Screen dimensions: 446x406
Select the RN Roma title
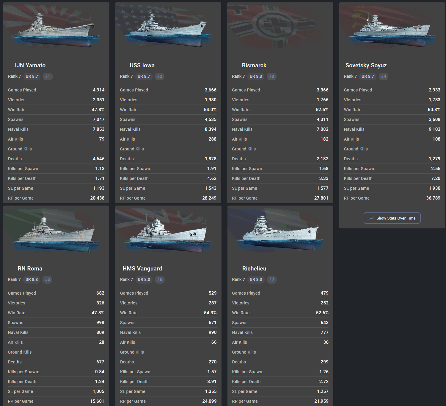click(x=30, y=268)
